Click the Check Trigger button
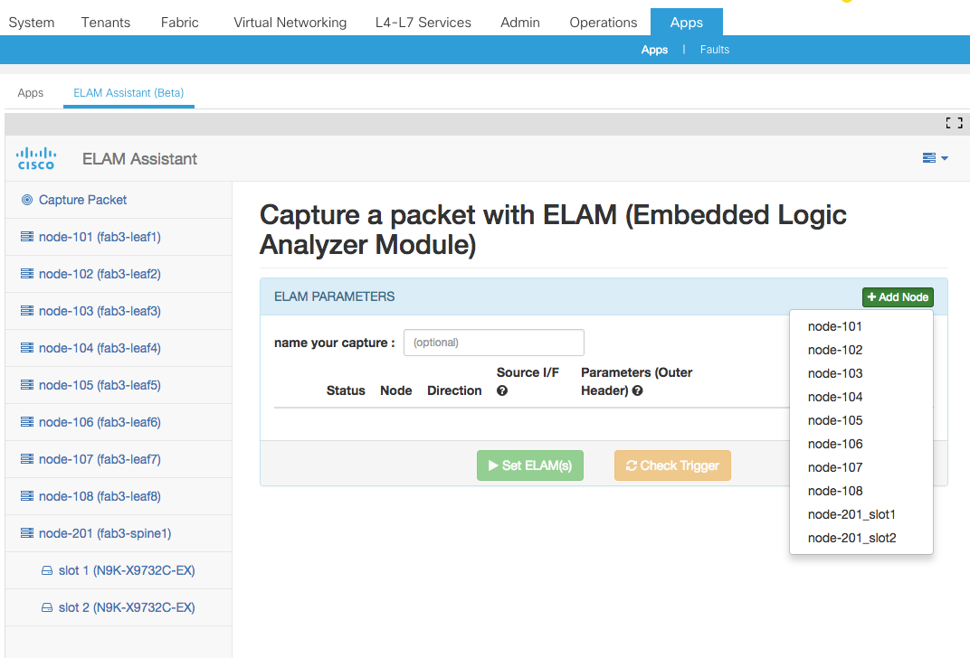The image size is (970, 658). coord(672,465)
